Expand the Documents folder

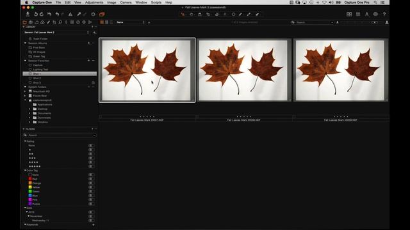tap(29, 113)
